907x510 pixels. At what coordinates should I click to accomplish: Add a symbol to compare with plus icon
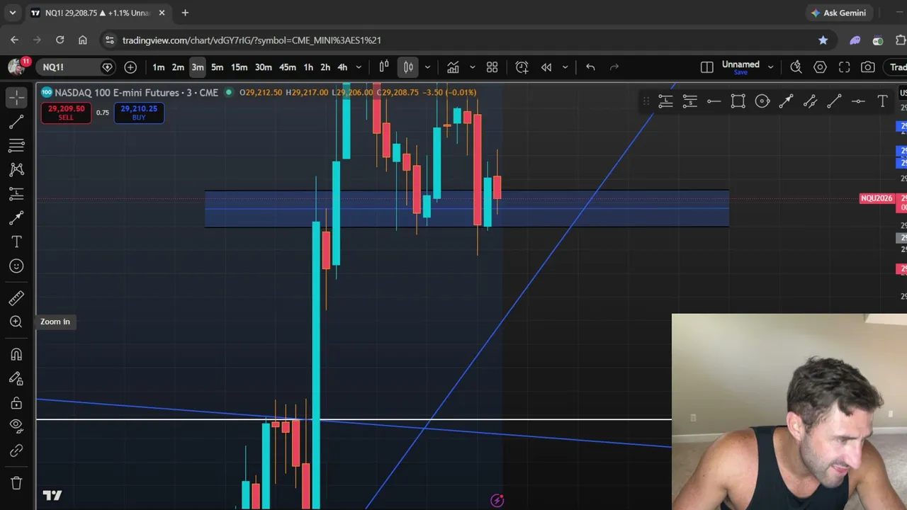(x=130, y=67)
